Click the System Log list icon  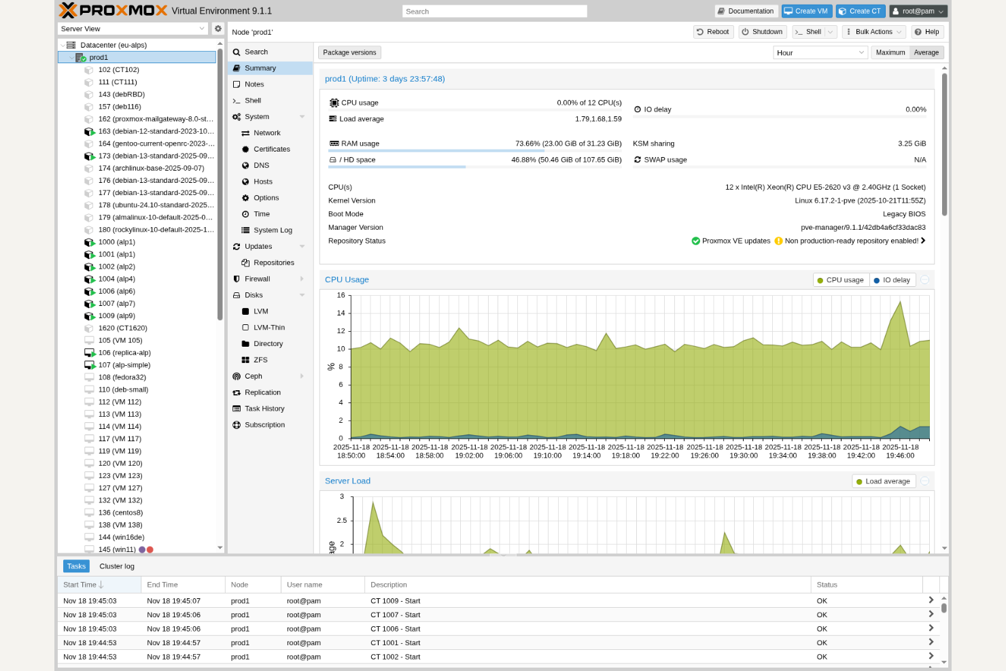point(245,230)
